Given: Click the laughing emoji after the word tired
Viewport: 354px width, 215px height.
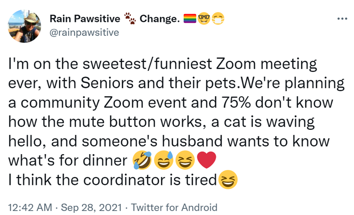Looking at the screenshot, I should [x=228, y=180].
